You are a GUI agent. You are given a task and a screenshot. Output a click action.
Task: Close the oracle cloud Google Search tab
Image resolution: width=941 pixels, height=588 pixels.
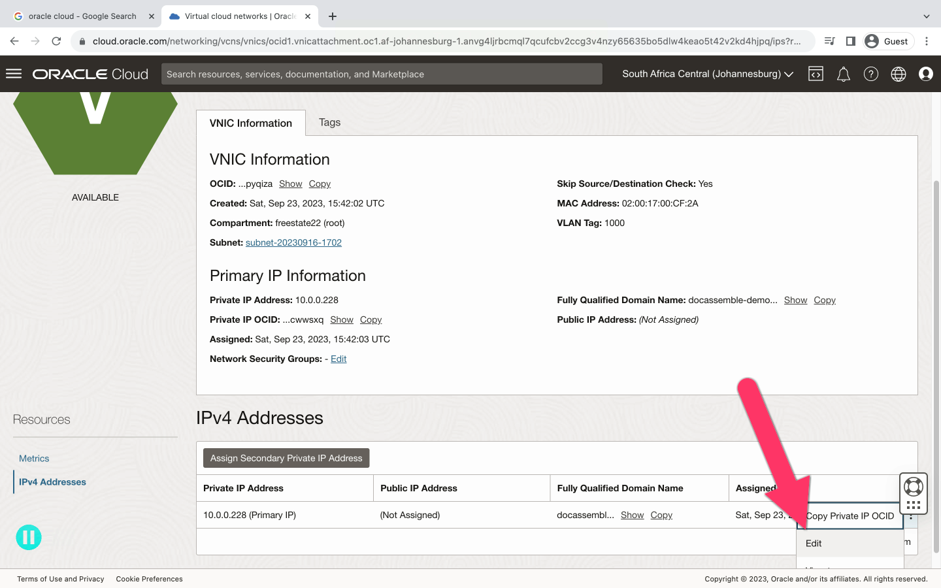[151, 16]
